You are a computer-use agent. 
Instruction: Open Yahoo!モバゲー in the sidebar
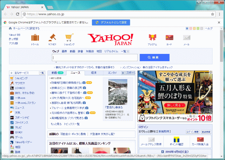pyautogui.click(x=24, y=142)
